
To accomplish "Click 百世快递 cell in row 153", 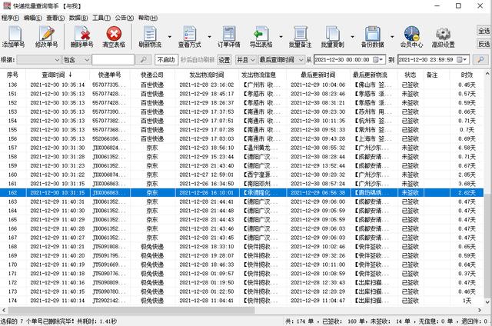I will (152, 111).
